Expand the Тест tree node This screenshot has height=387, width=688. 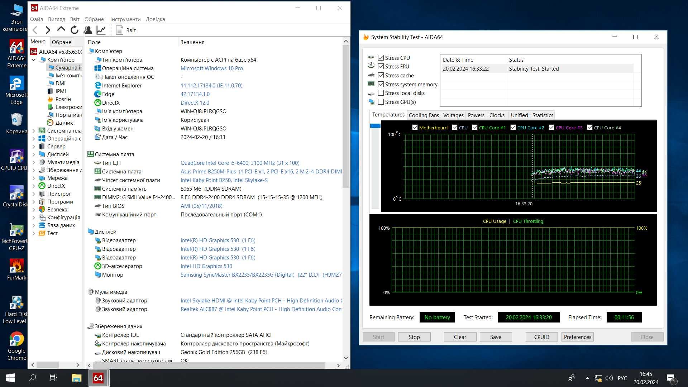coord(34,233)
